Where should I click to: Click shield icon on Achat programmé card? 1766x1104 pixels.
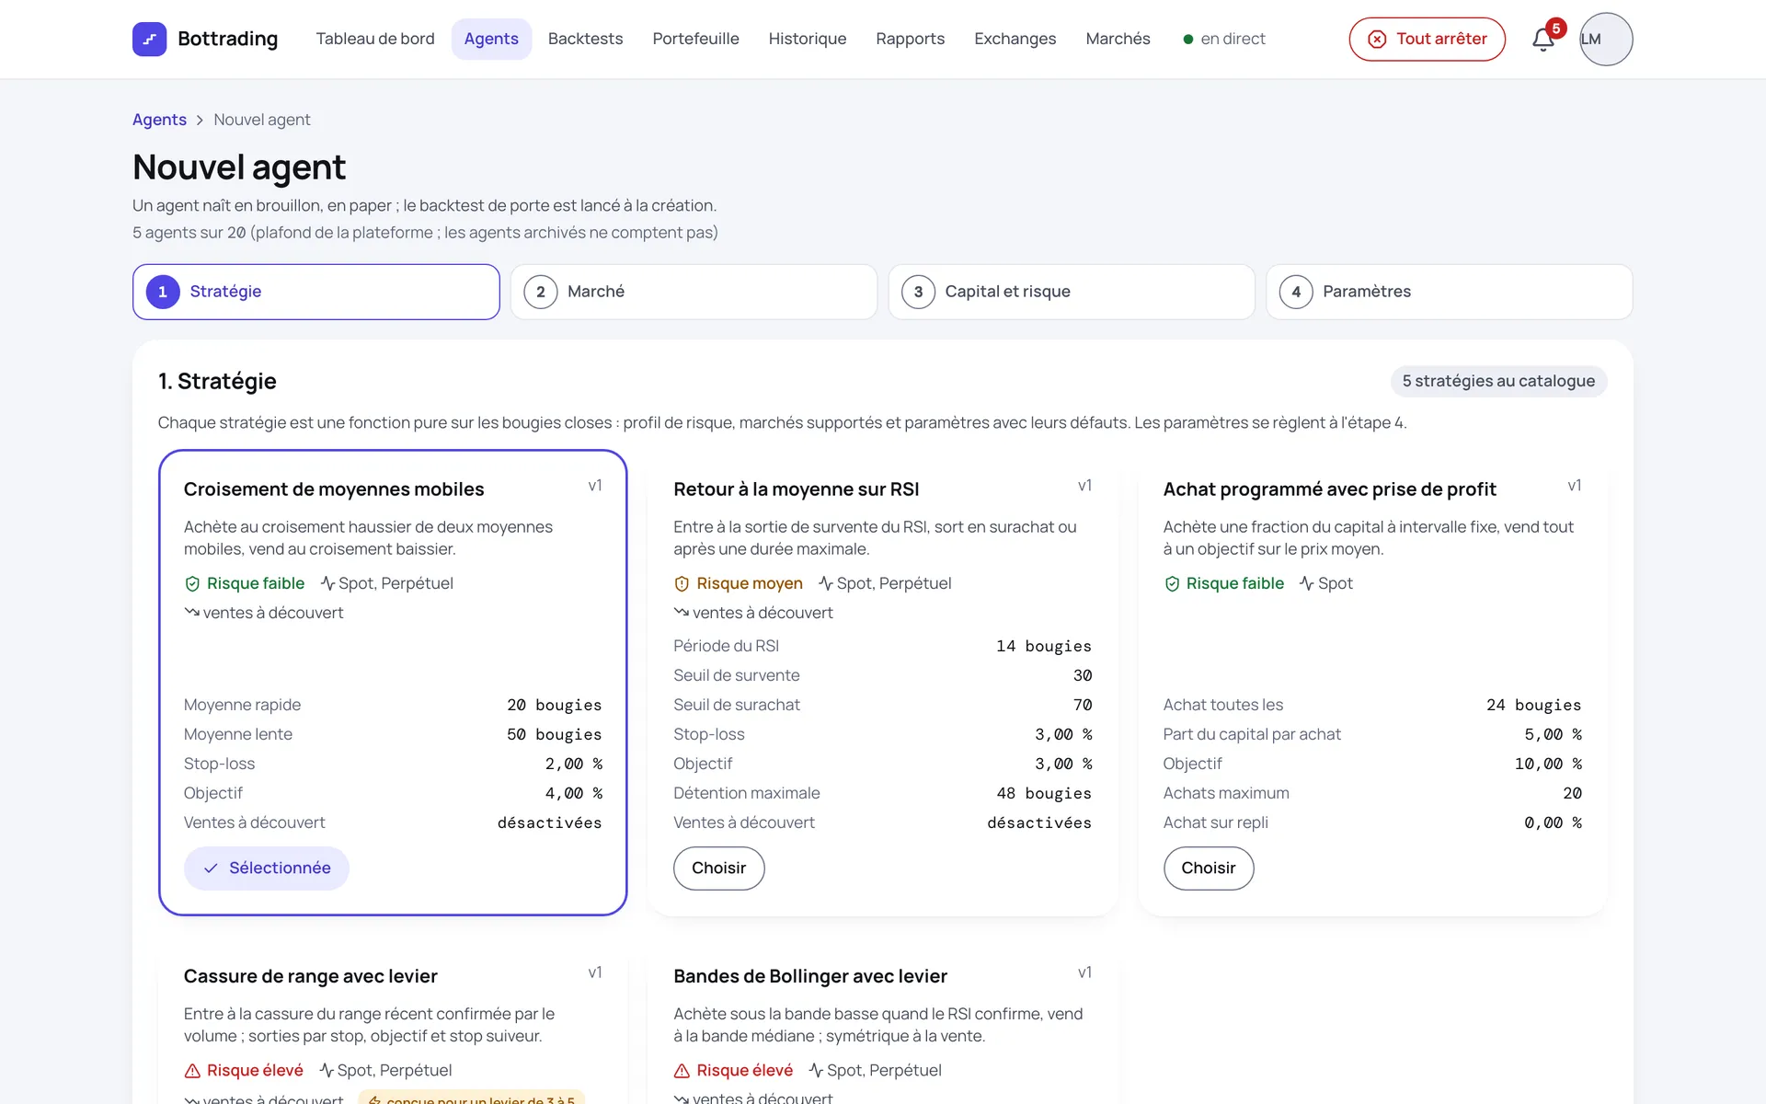pyautogui.click(x=1172, y=584)
